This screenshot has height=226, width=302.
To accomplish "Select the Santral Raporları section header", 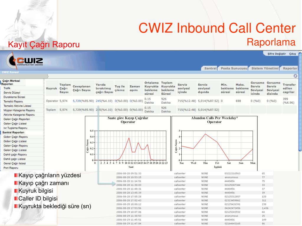I will (x=13, y=132).
